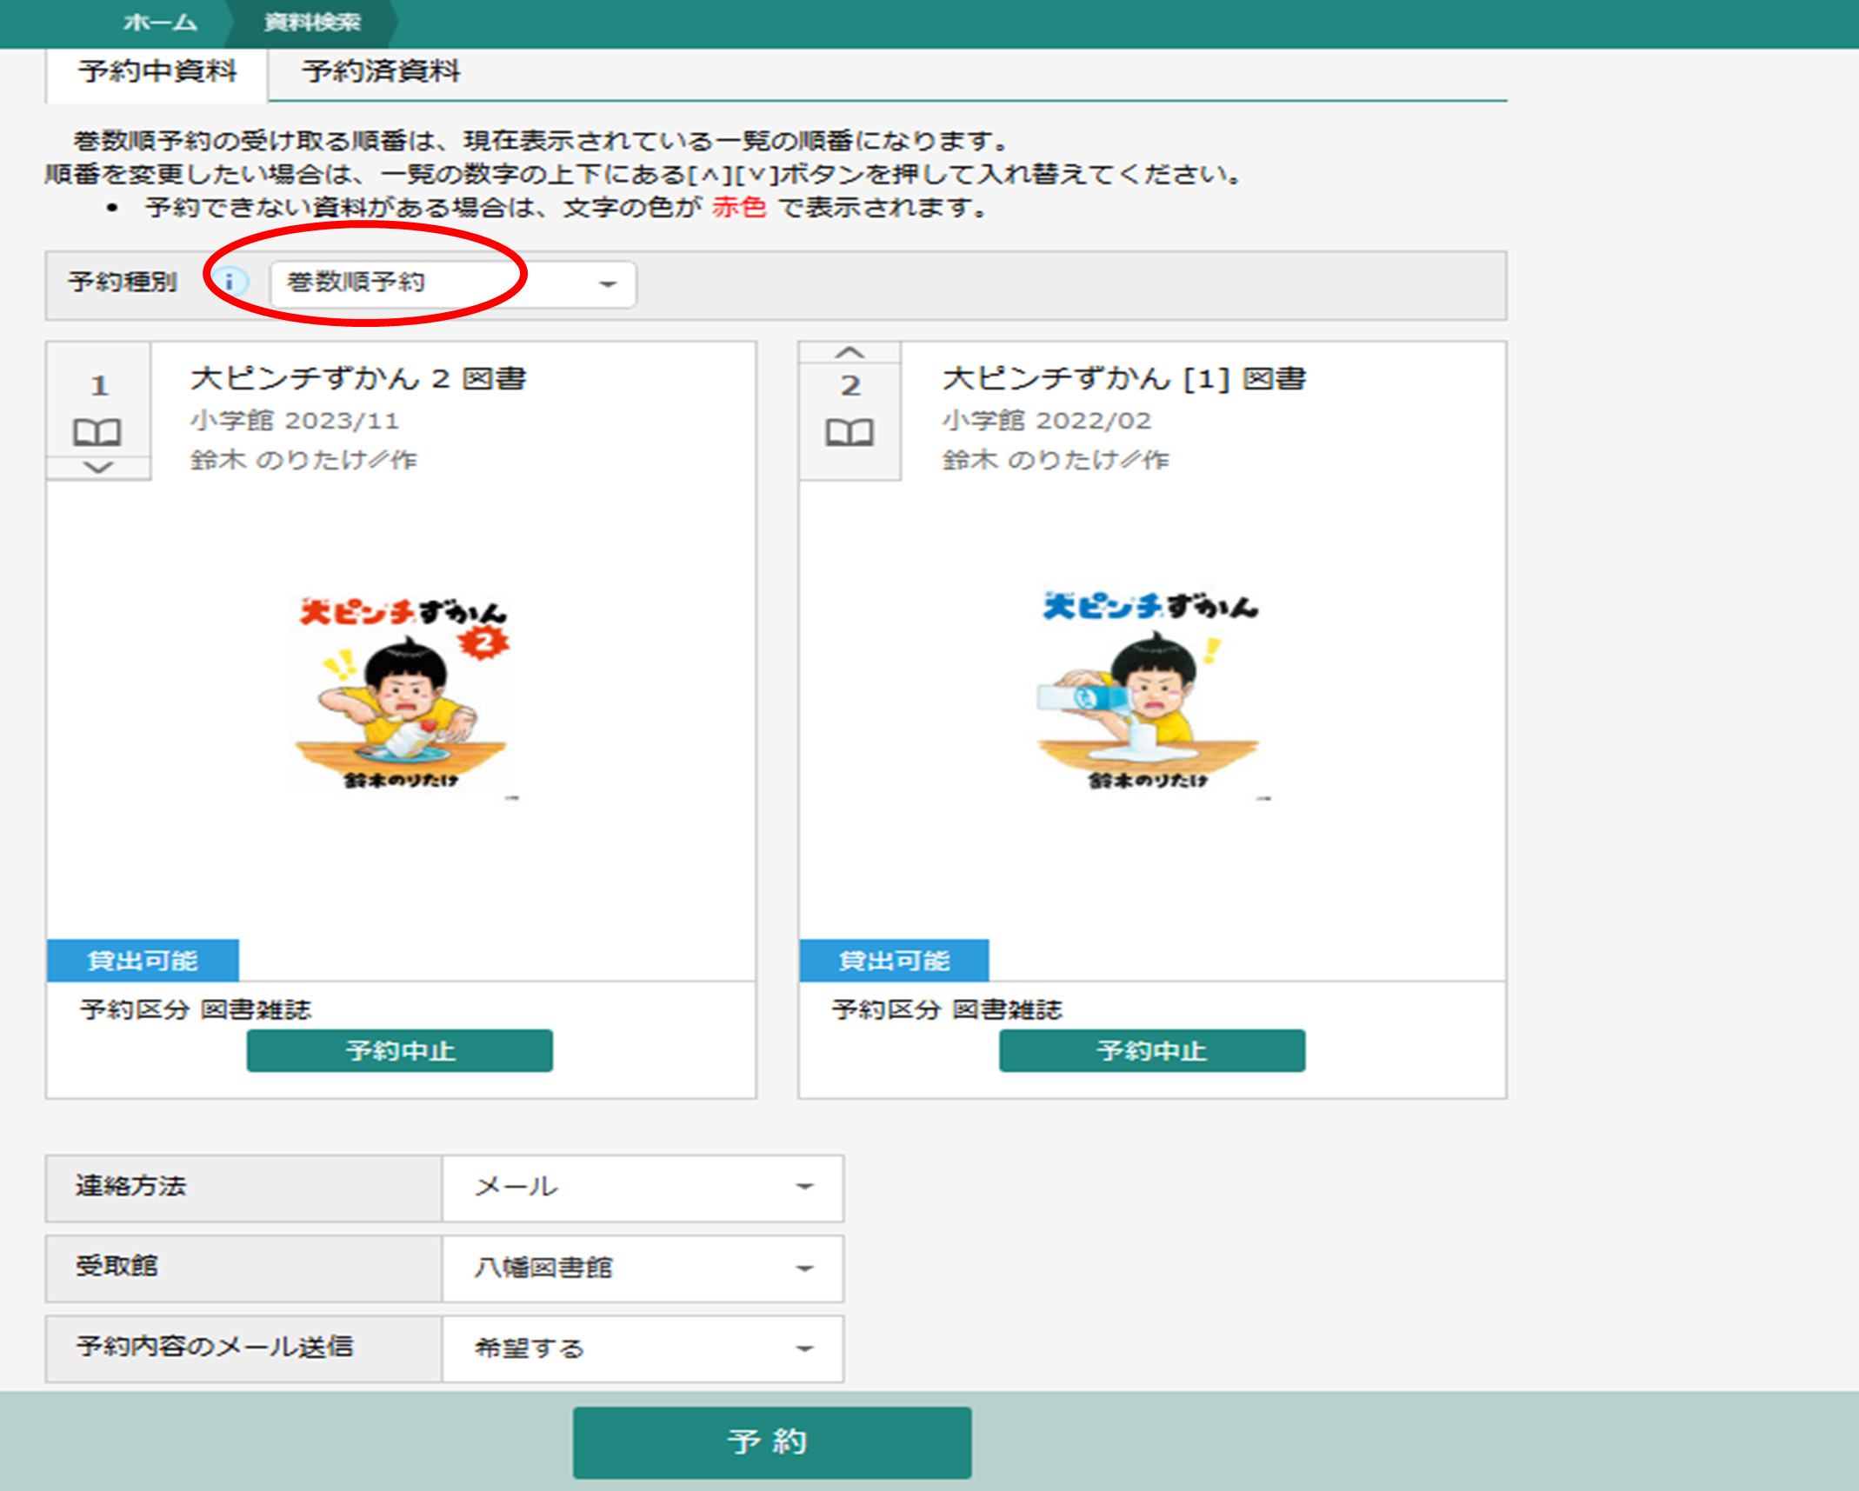Click order number 1 on the first card
This screenshot has height=1491, width=1859.
click(x=99, y=385)
